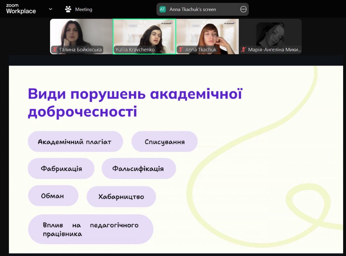The height and width of the screenshot is (256, 346).
Task: Click muted mic icon on Марія-Ангеліна
Action: coord(244,50)
